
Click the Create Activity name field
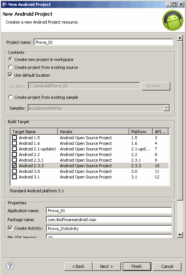pyautogui.click(x=109, y=228)
